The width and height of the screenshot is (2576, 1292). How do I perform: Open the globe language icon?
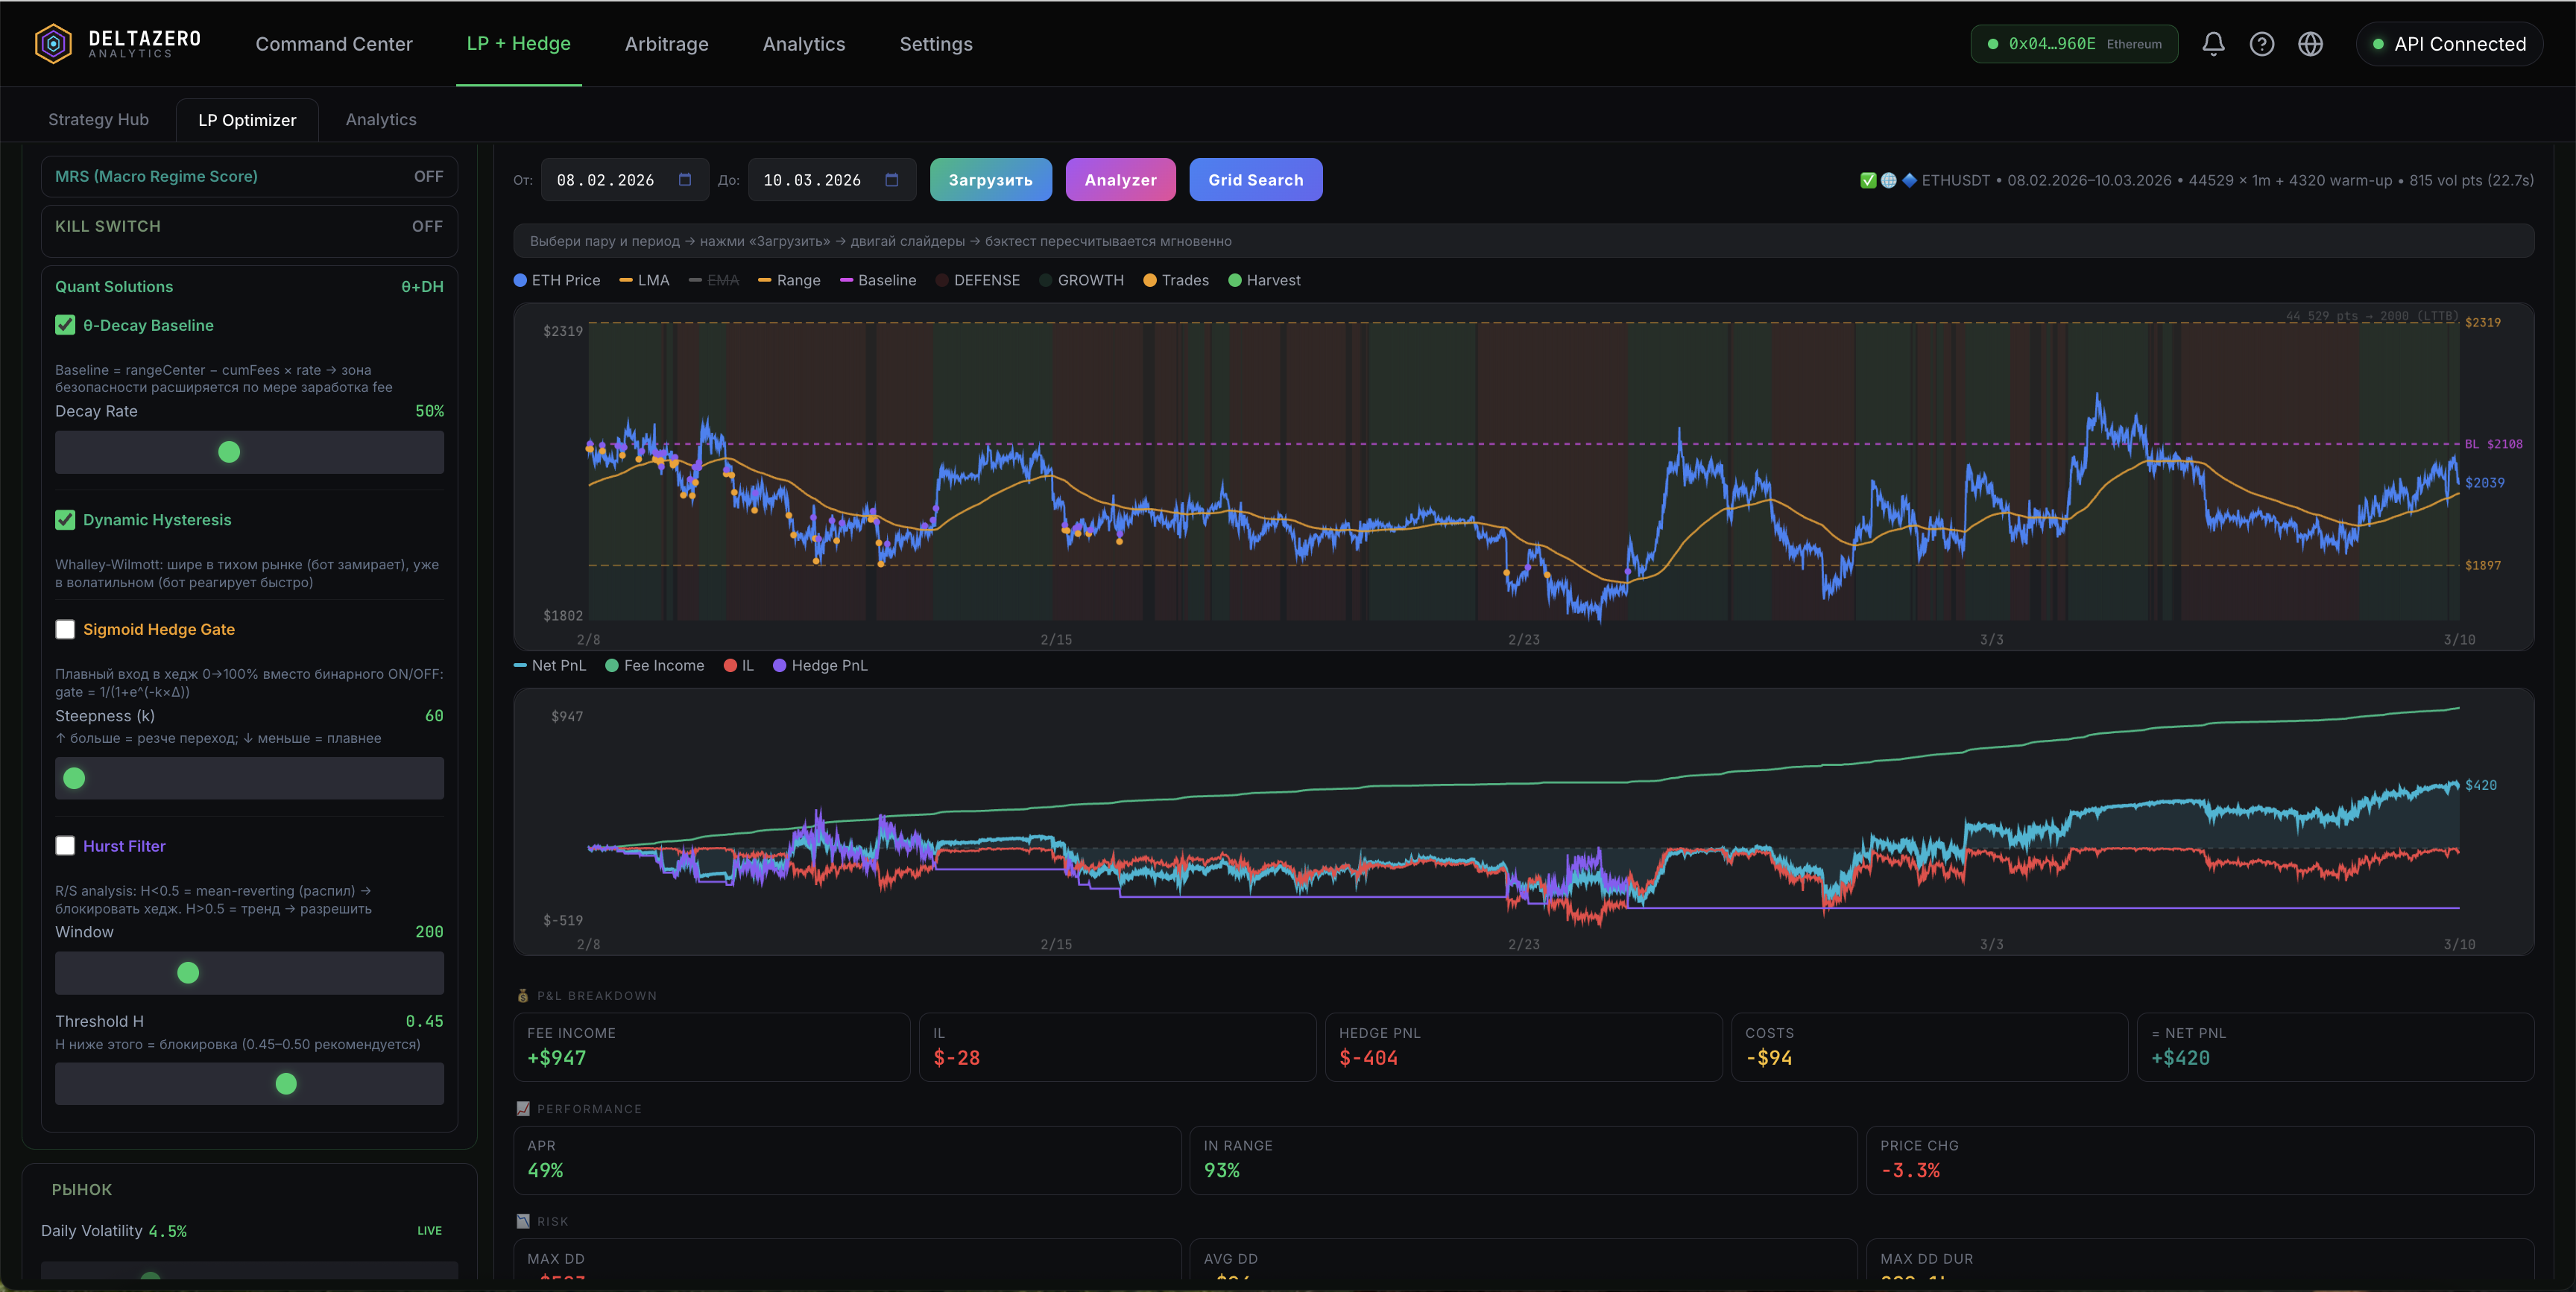click(x=2310, y=44)
